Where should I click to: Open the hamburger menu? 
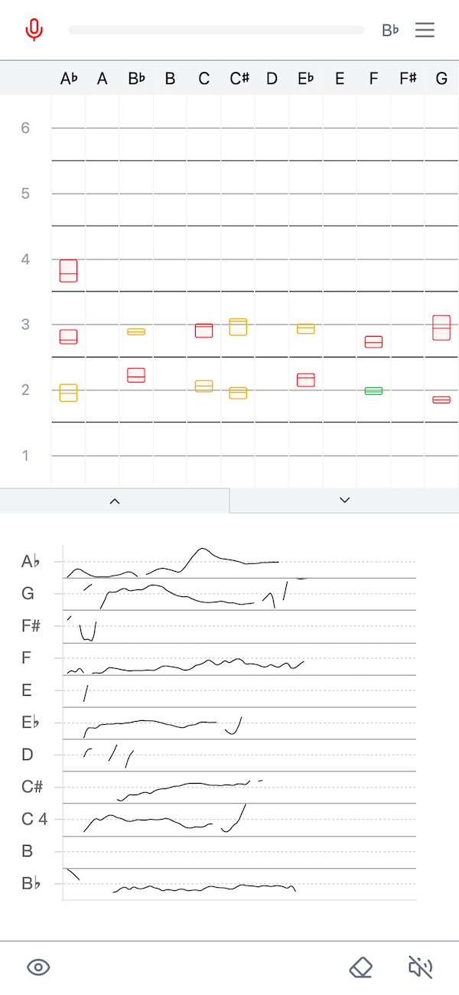pos(425,30)
